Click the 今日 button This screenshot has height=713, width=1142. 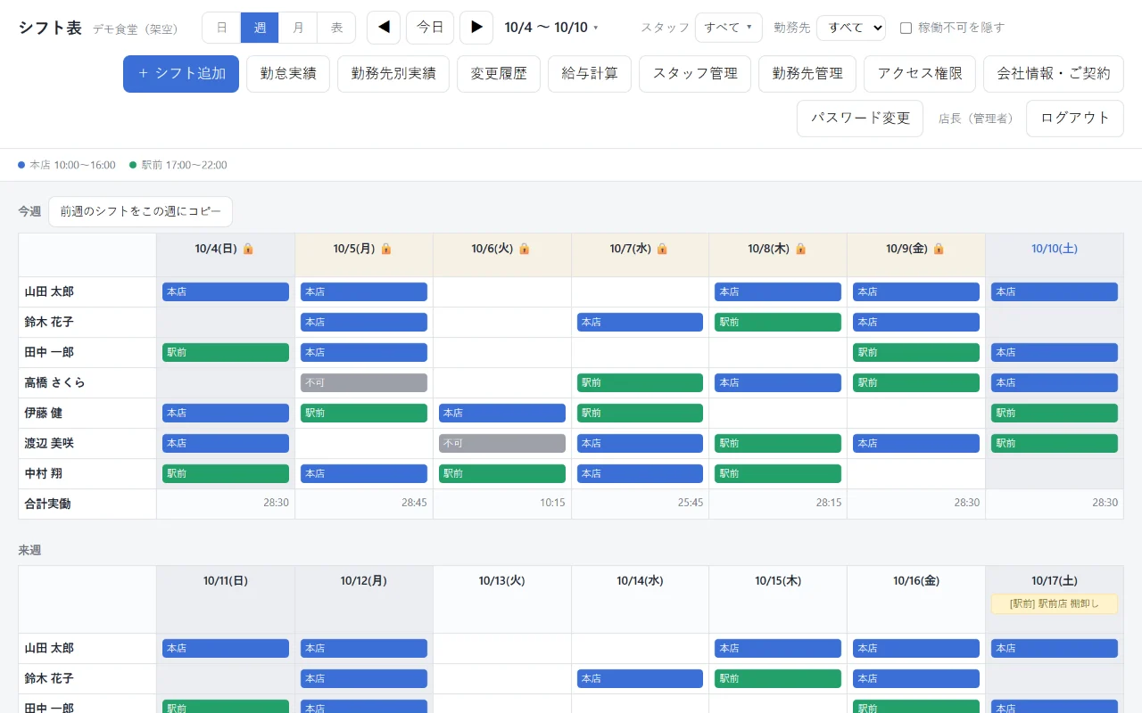[430, 28]
